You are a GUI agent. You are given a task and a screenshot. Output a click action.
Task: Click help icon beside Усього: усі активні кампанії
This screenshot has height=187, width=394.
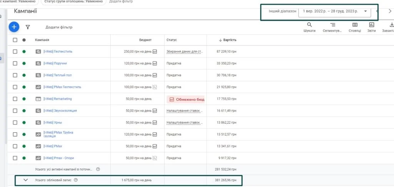98,169
